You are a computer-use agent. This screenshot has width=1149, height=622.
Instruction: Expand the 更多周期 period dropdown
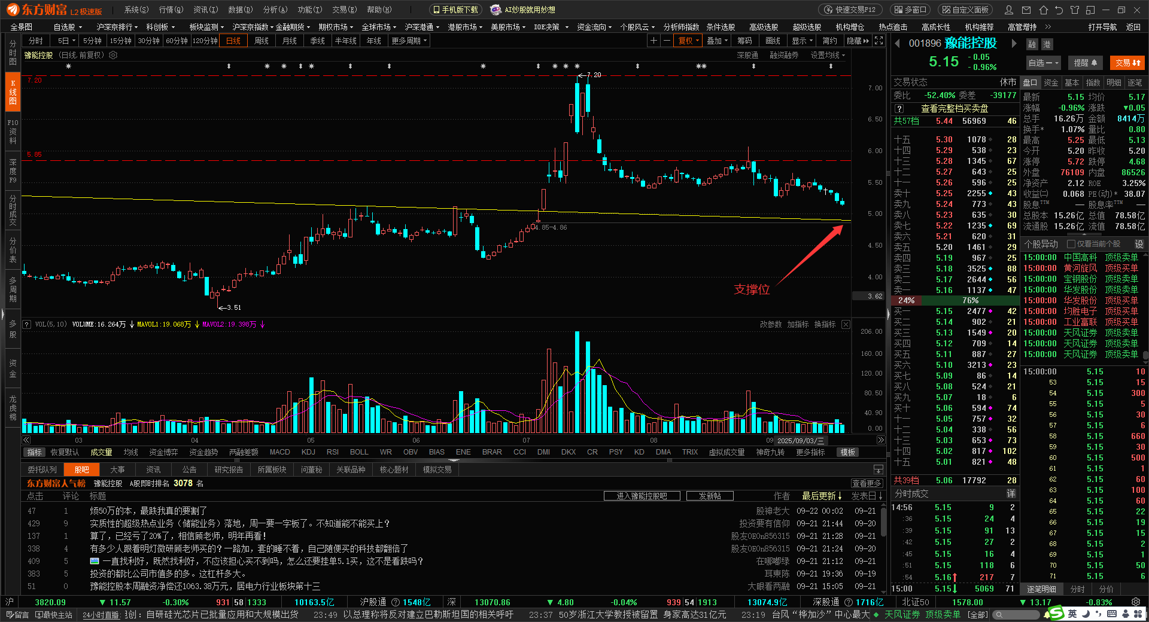click(x=409, y=41)
